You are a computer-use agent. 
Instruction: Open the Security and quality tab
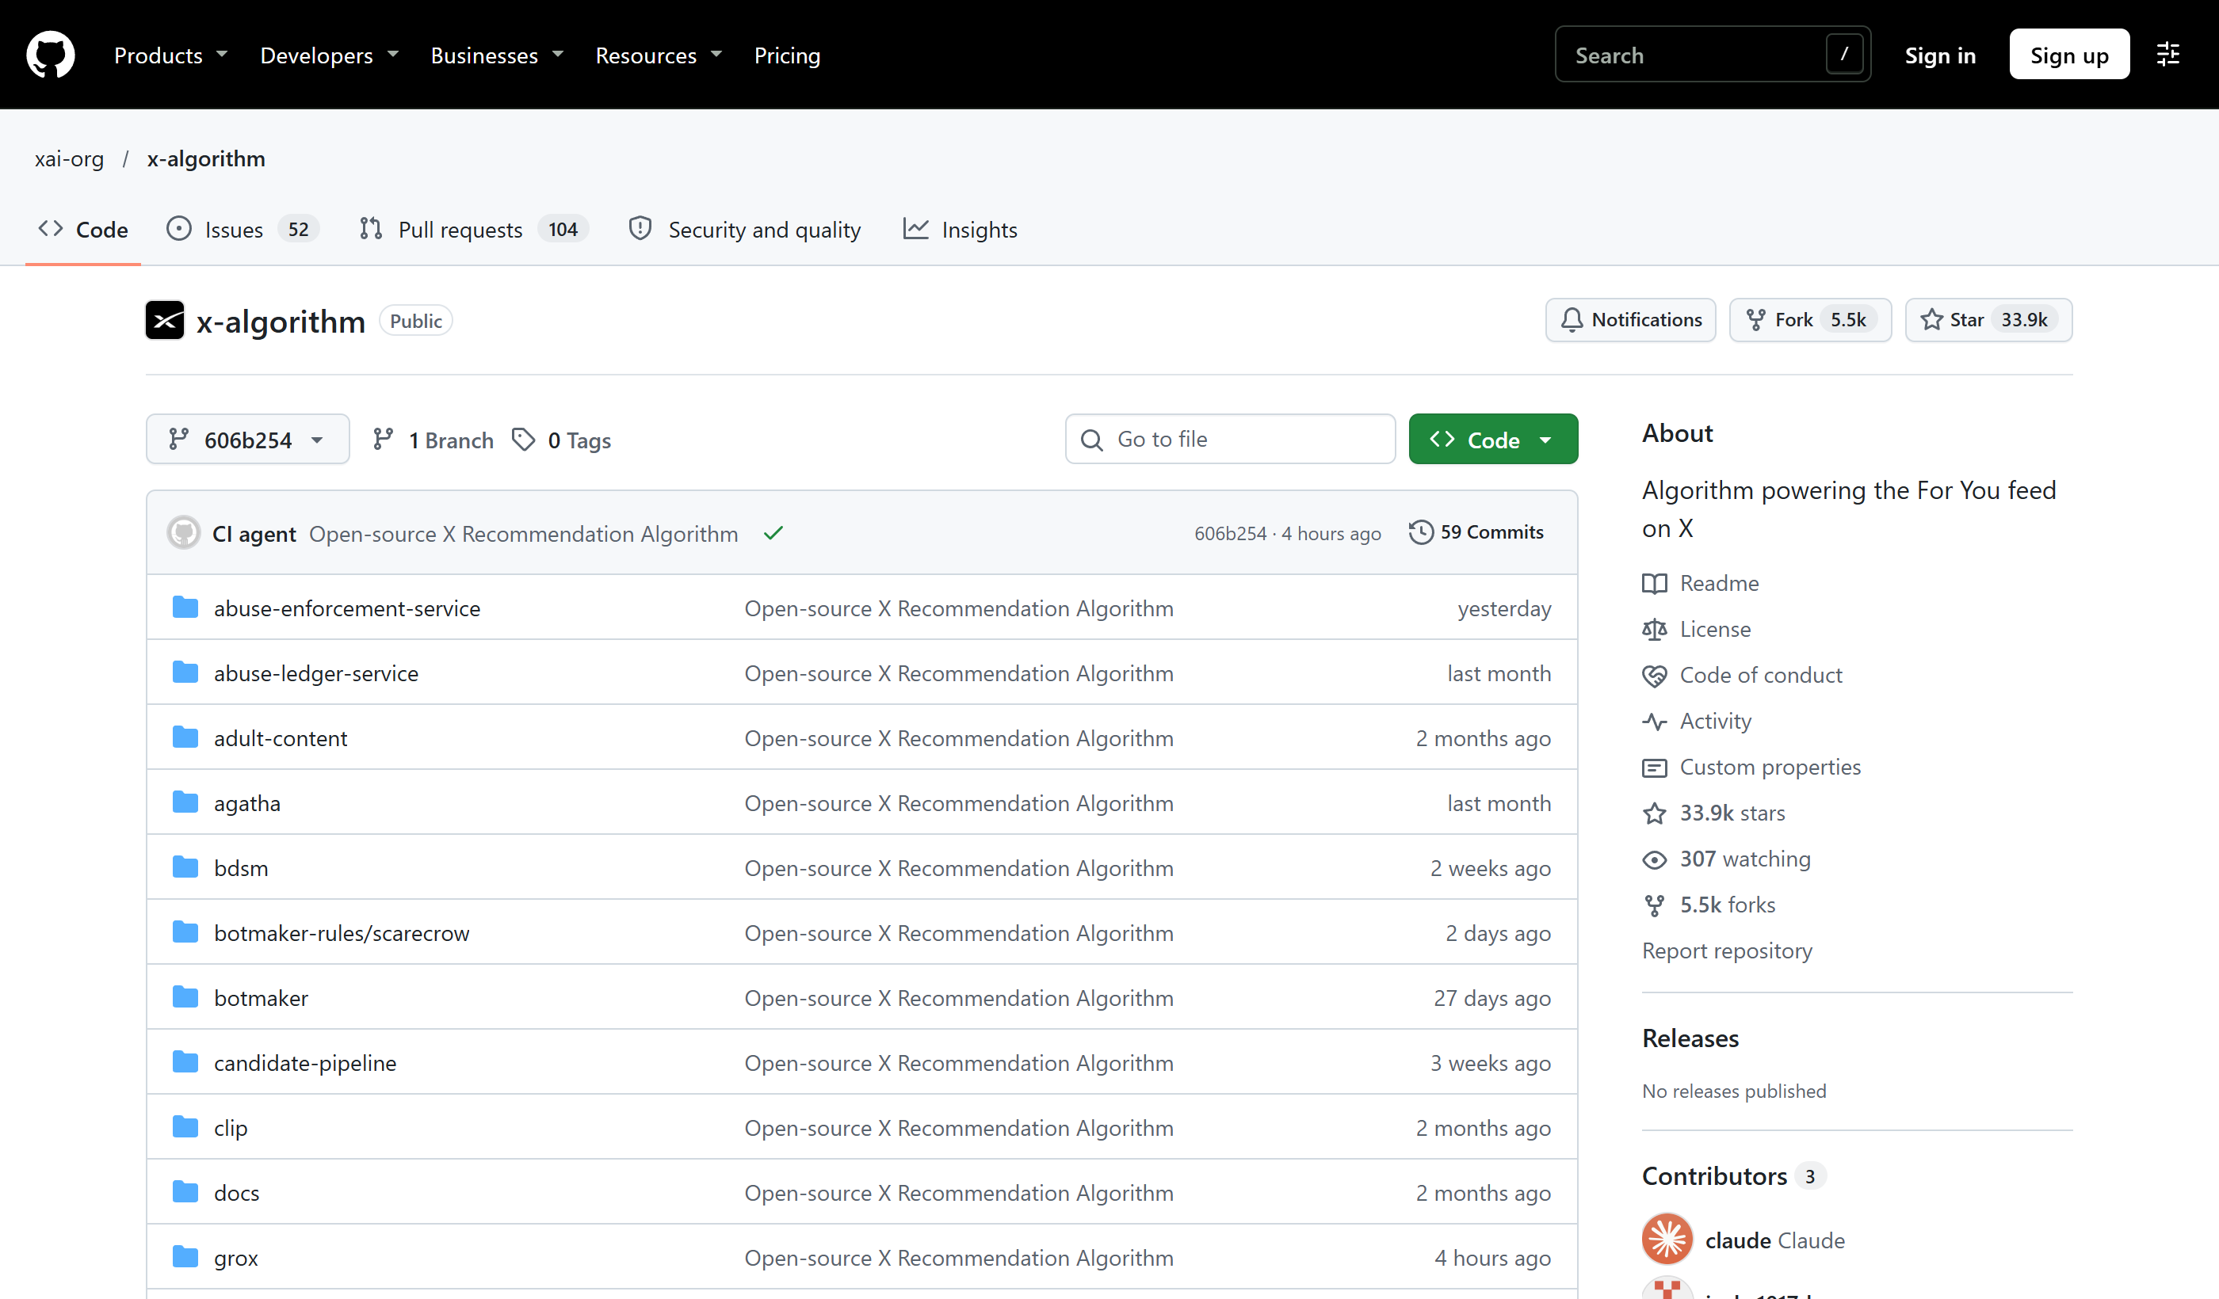745,230
